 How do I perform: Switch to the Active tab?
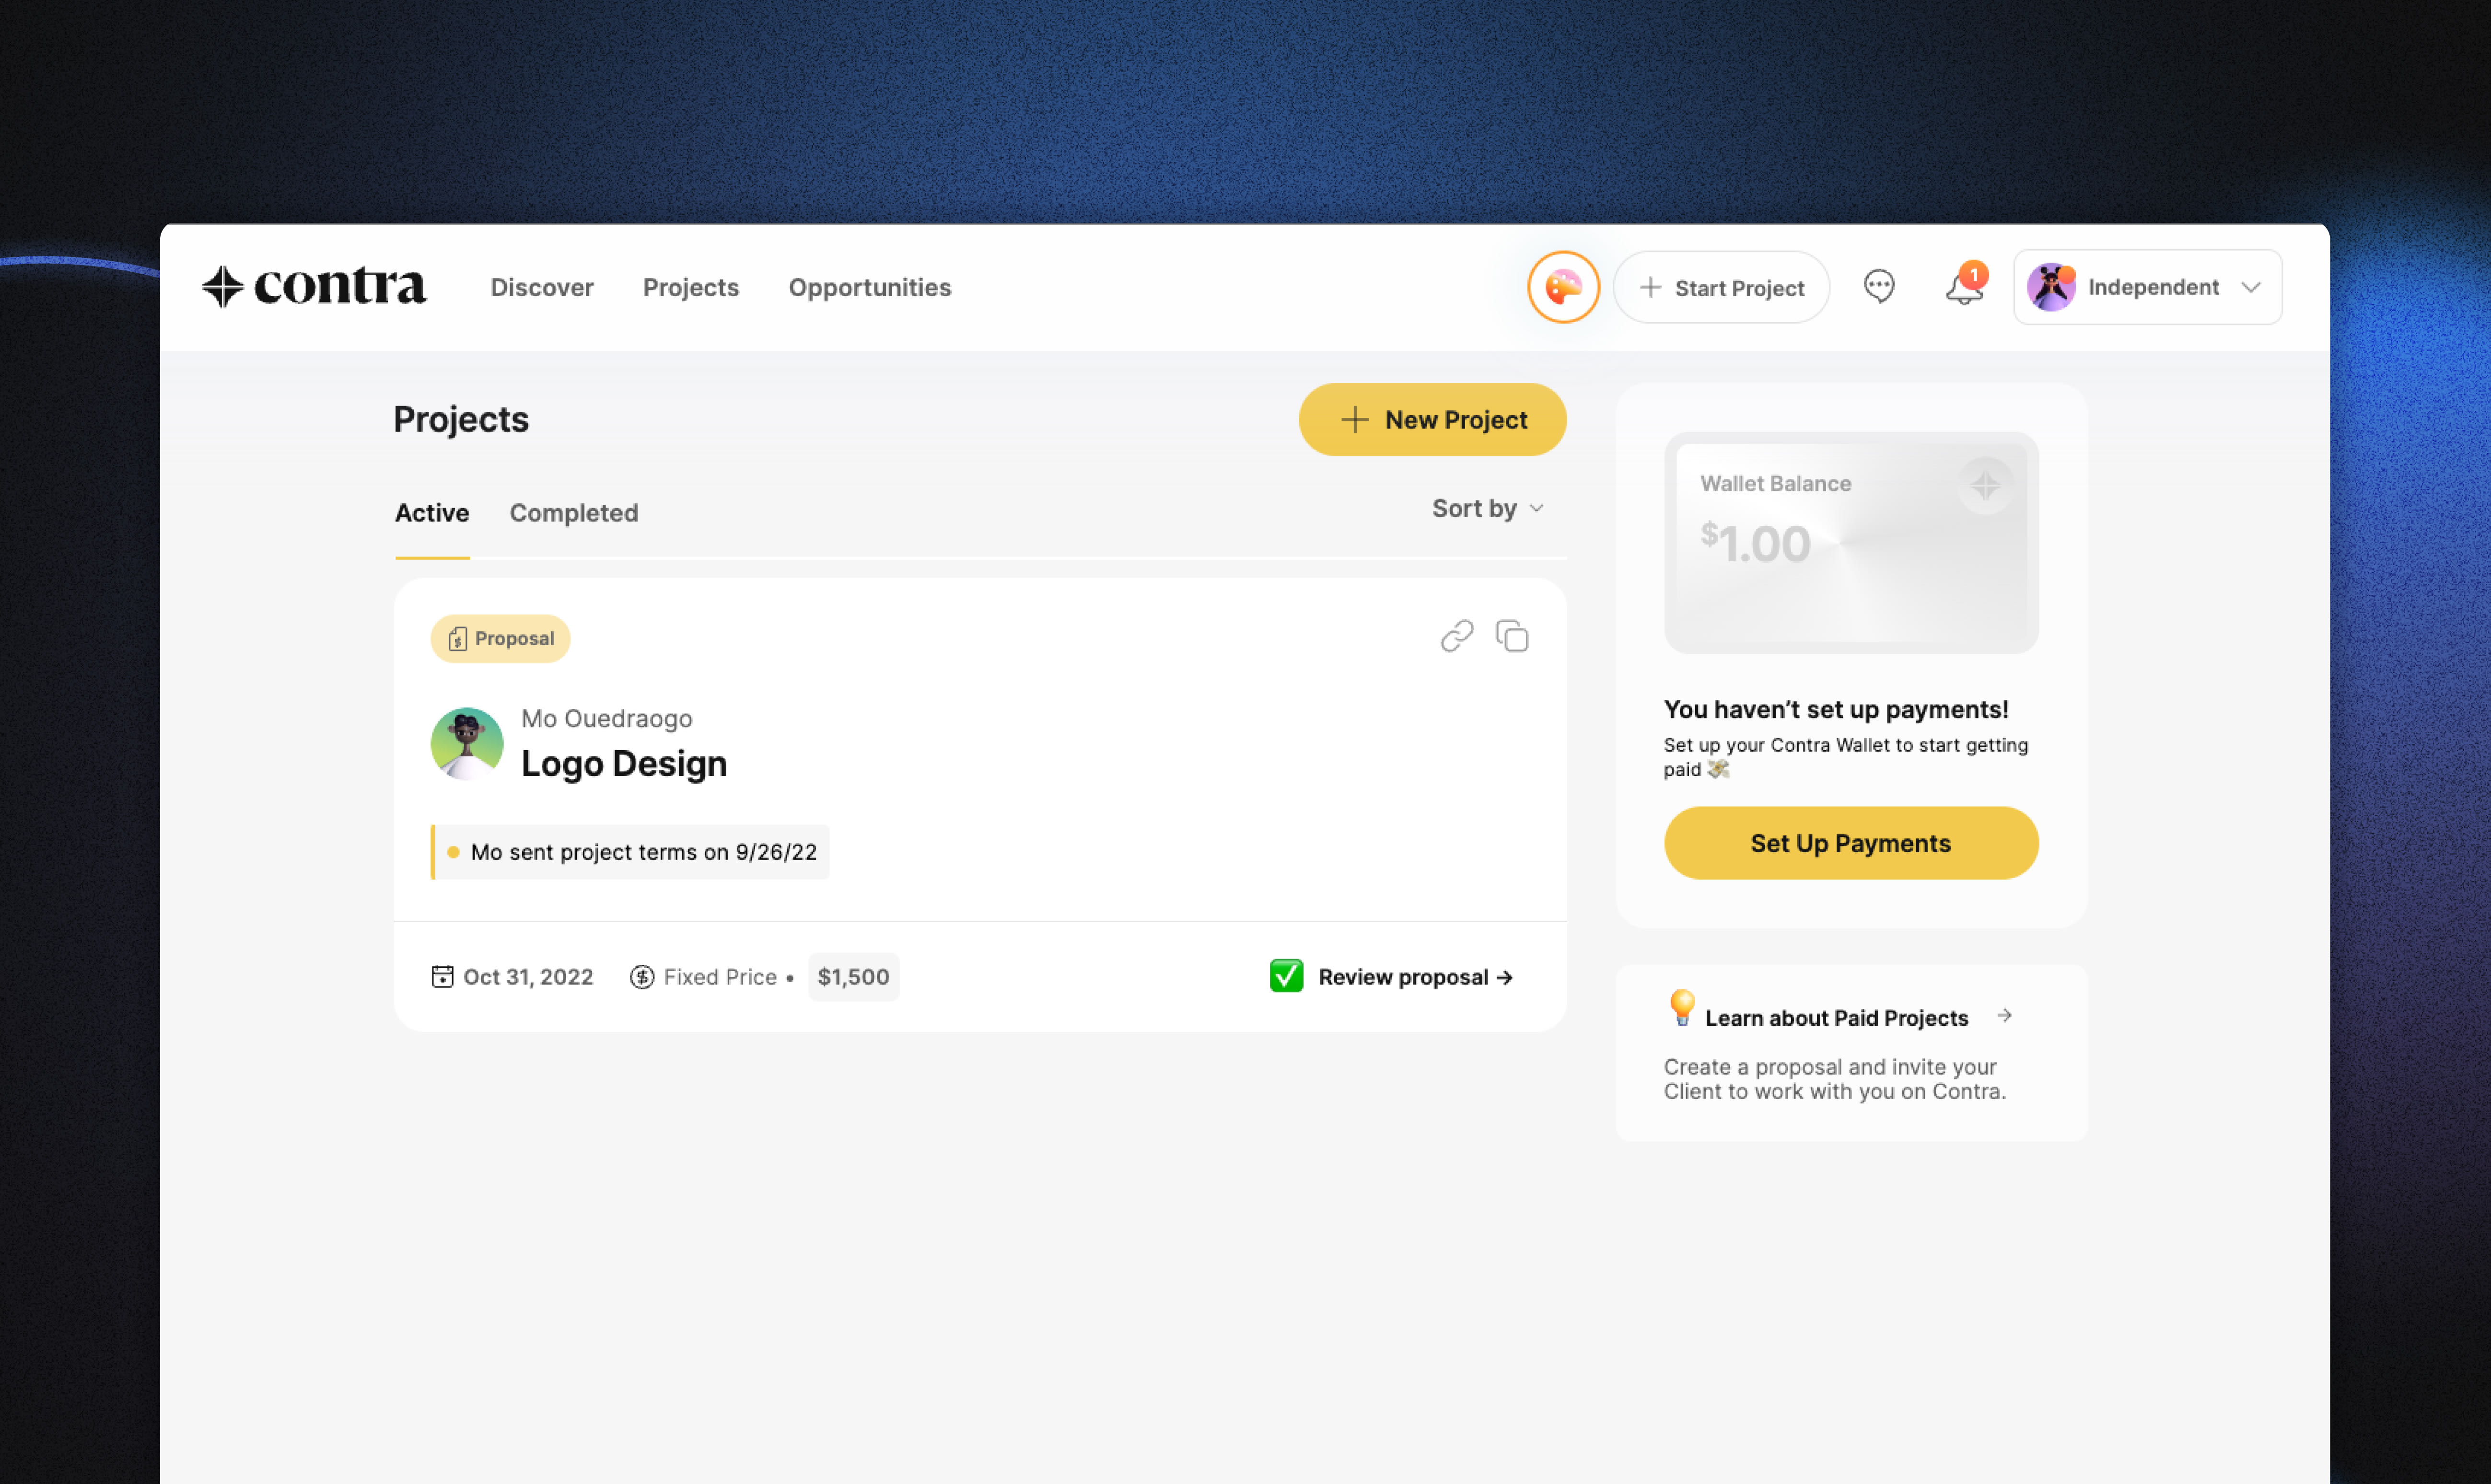(x=432, y=513)
